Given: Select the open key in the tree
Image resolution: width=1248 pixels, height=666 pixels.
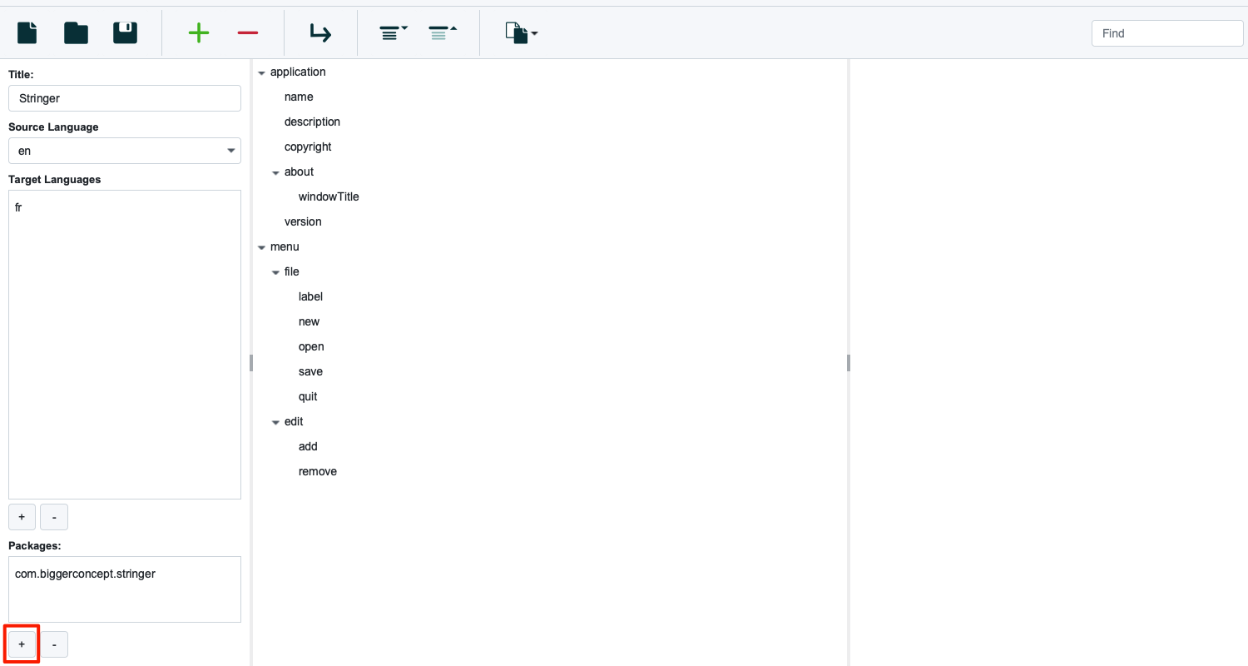Looking at the screenshot, I should (311, 346).
